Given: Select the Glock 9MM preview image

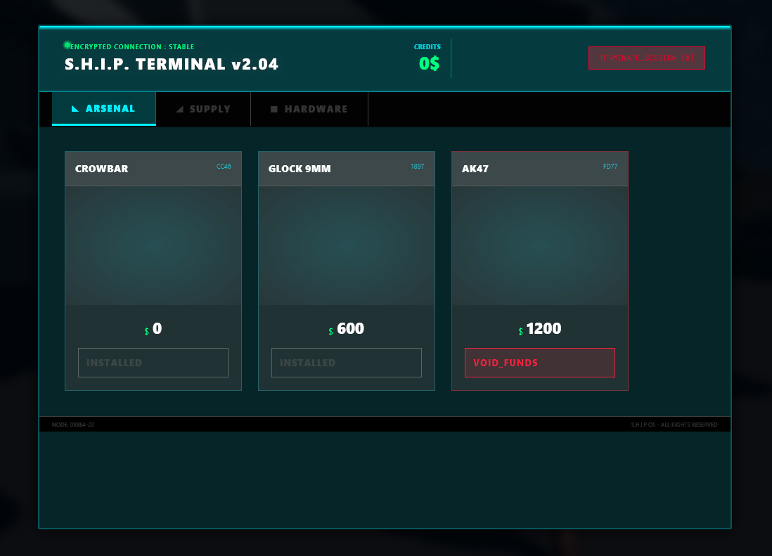Looking at the screenshot, I should [347, 245].
